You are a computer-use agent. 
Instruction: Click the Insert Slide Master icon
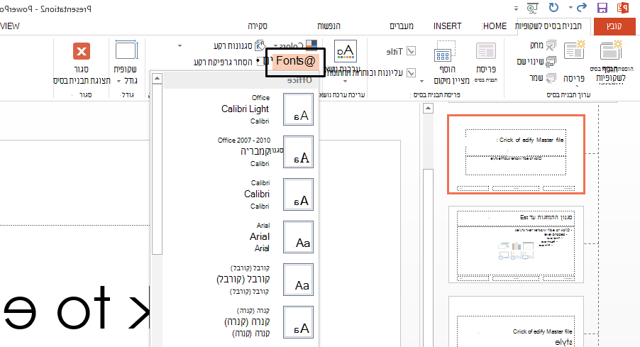click(611, 50)
